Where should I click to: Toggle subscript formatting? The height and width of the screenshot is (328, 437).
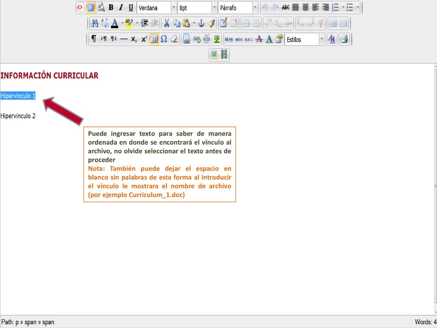click(134, 39)
